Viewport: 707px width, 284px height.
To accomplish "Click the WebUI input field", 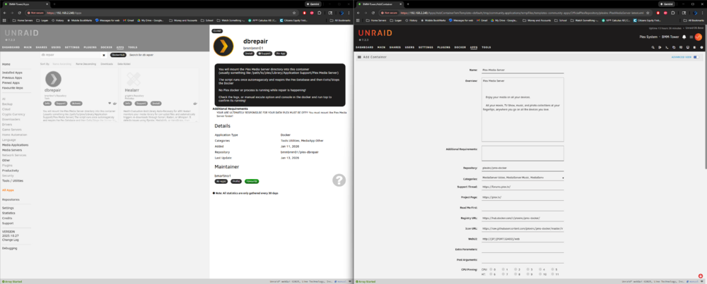I will coord(522,239).
